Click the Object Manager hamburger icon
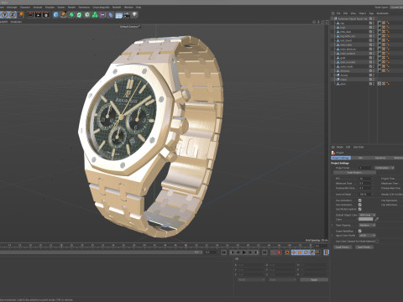This screenshot has height=302, width=403. (333, 13)
